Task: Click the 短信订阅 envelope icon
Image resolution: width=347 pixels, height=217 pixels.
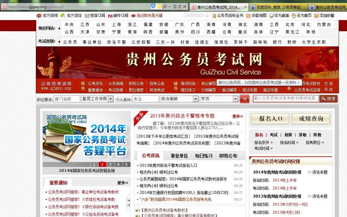Action: [x=87, y=16]
